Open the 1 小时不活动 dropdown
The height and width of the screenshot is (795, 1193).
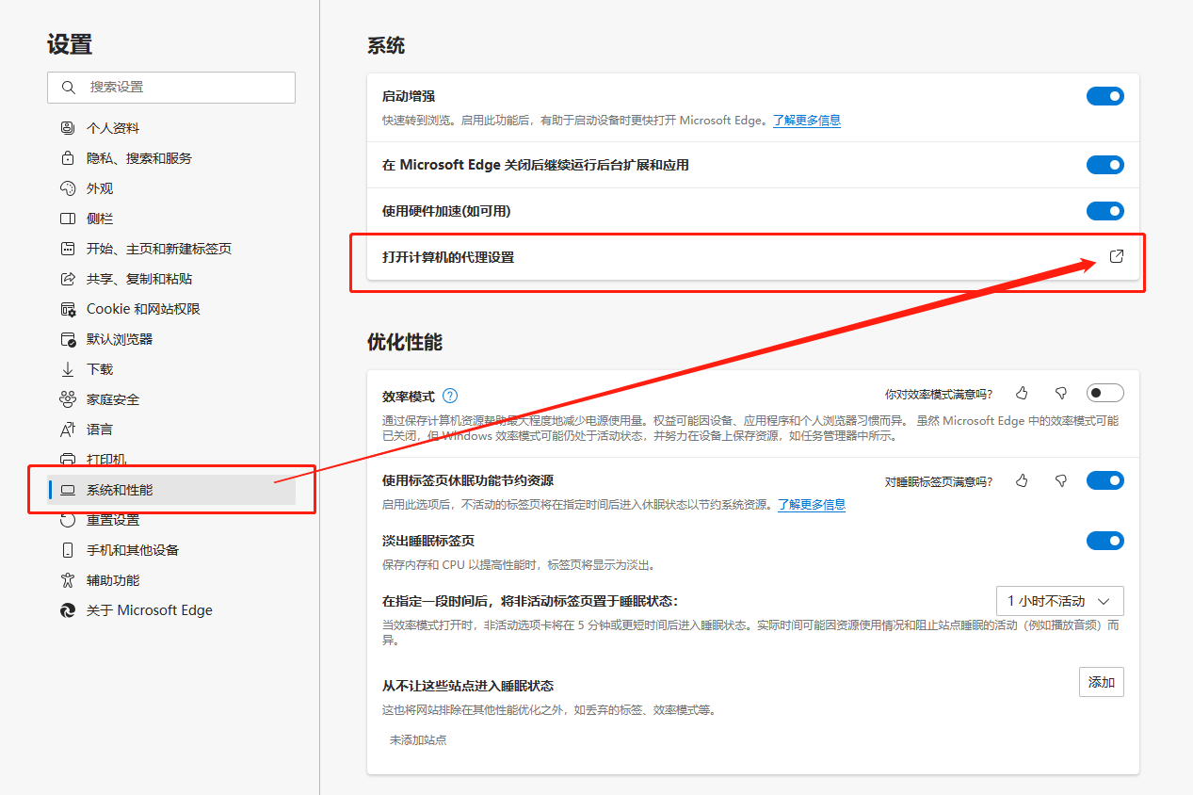click(x=1060, y=601)
